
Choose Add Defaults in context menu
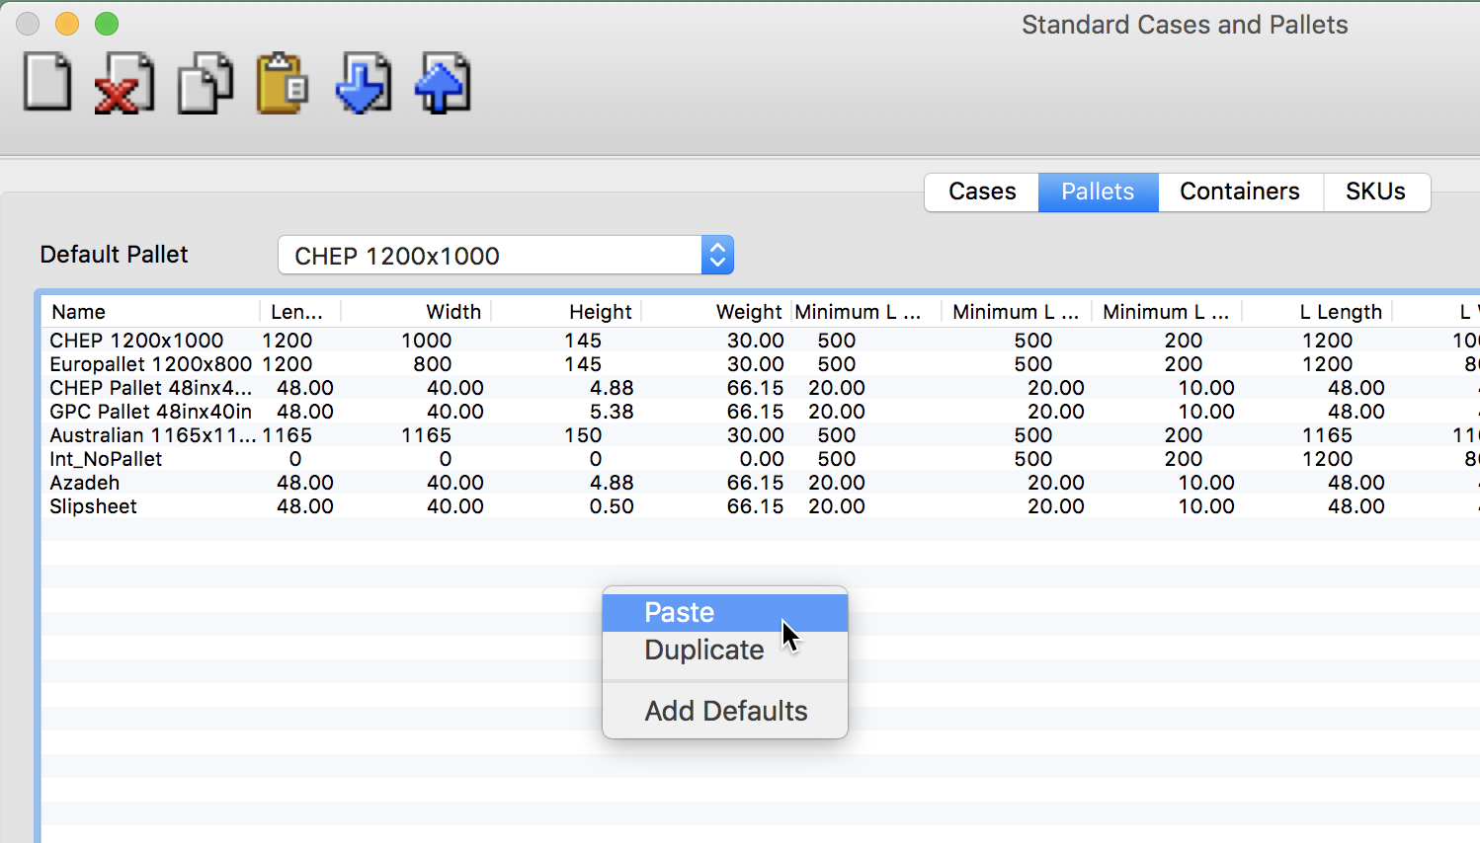(725, 711)
